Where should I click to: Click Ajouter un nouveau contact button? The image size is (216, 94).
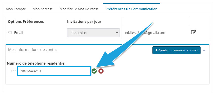pos(176,50)
